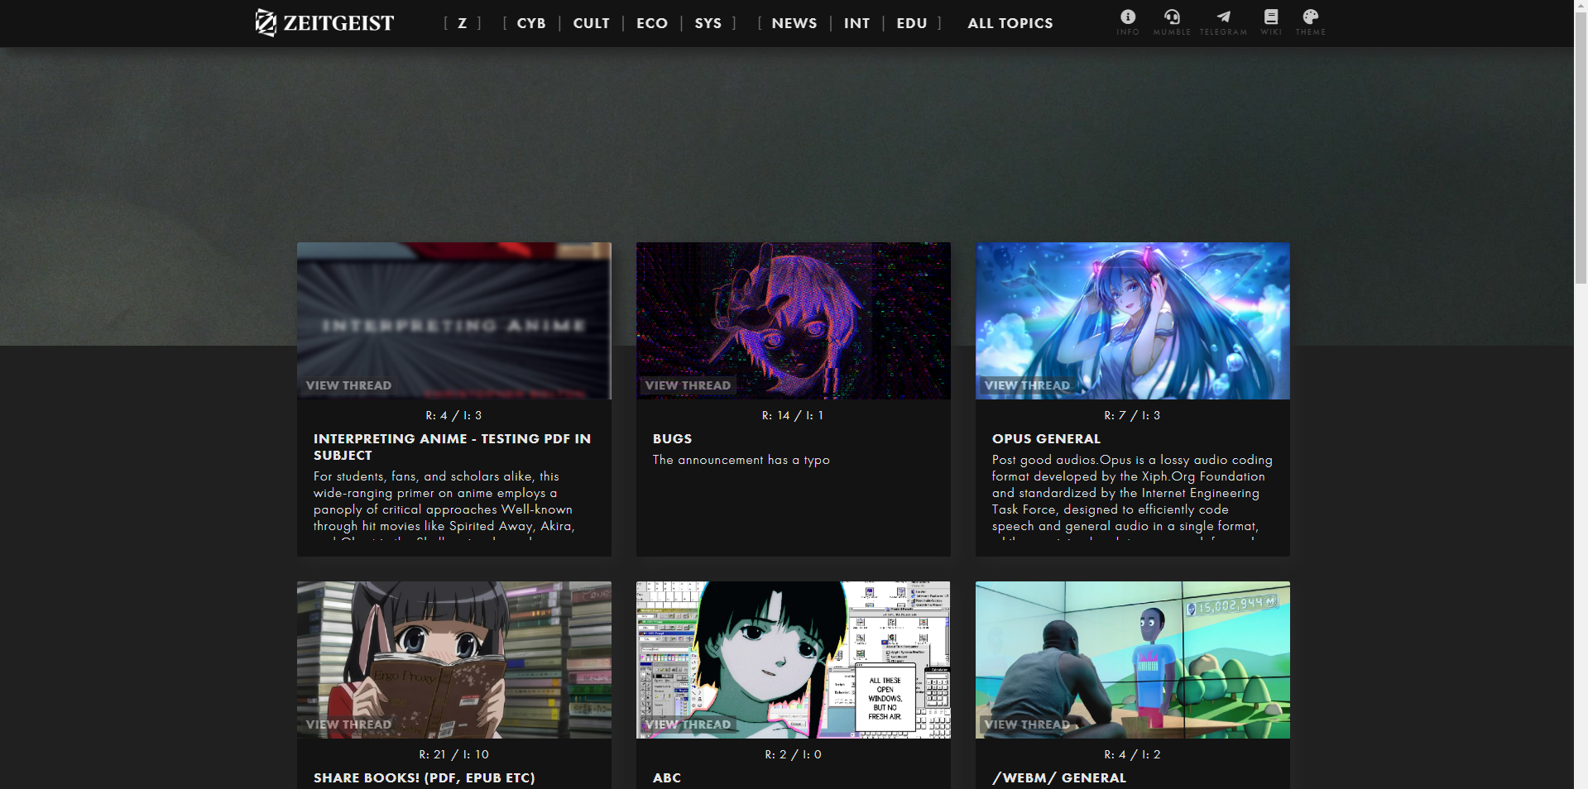The width and height of the screenshot is (1588, 789).
Task: Go to the EDU board
Action: 912,23
